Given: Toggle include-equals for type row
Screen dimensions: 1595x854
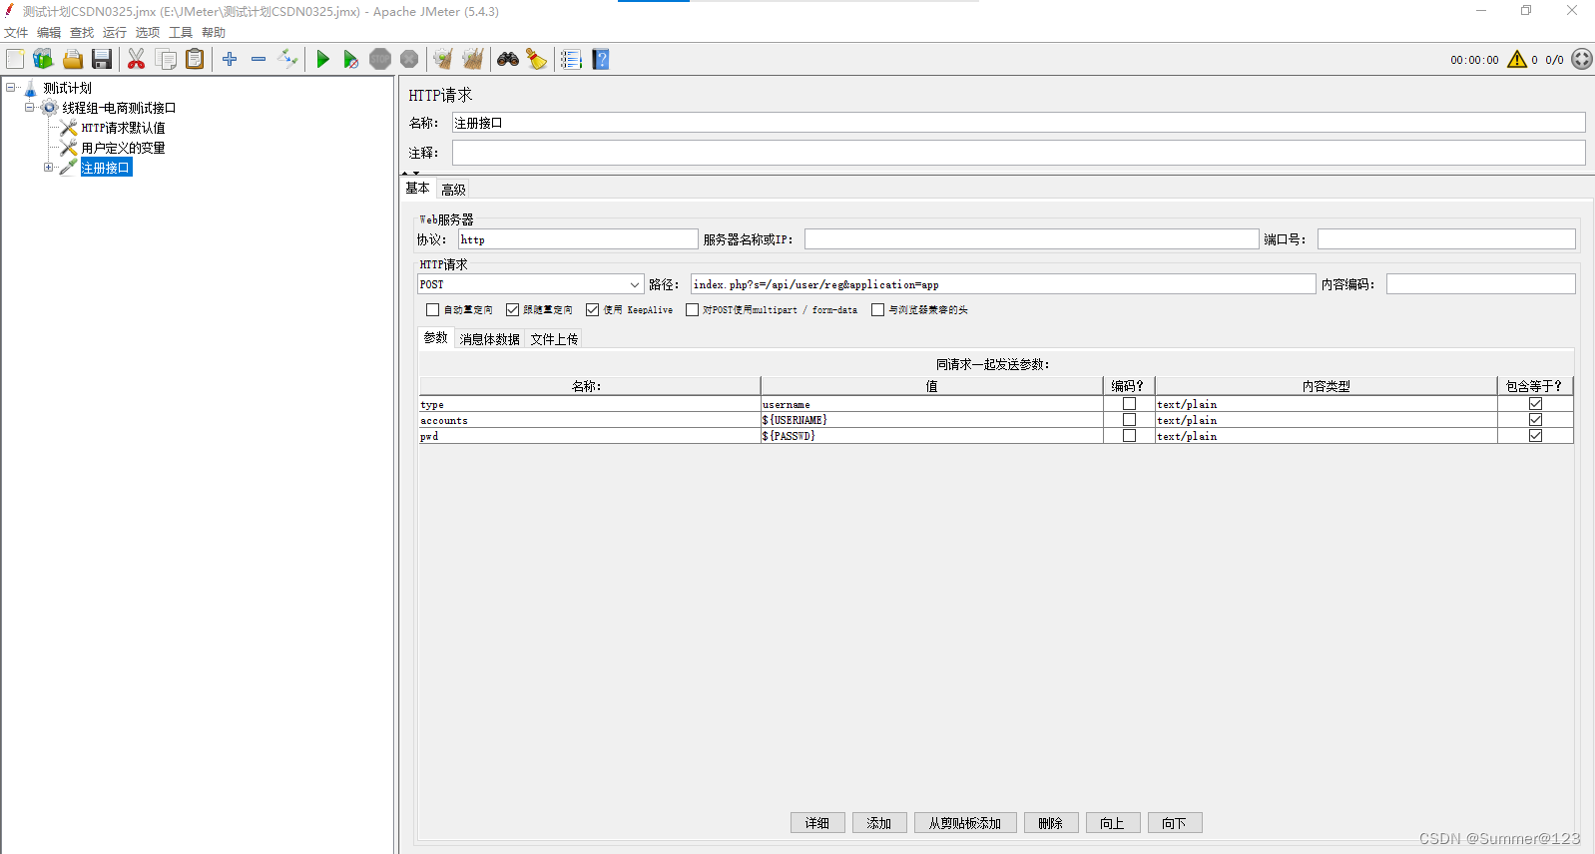Looking at the screenshot, I should [1535, 404].
